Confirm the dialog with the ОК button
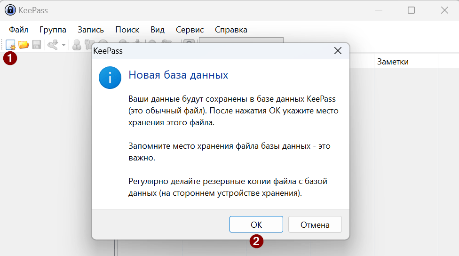459x256 pixels. [x=256, y=224]
